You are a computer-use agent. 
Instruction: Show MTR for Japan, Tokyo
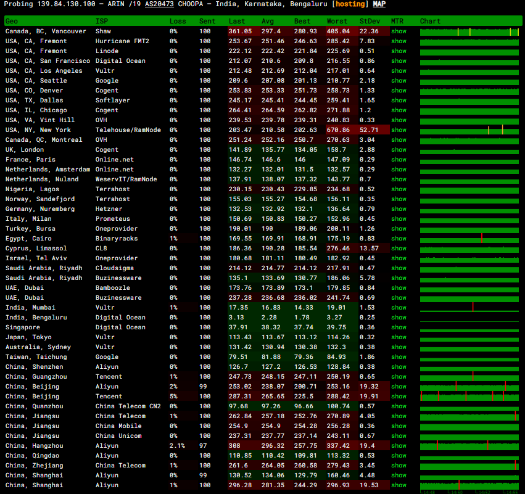tap(399, 337)
